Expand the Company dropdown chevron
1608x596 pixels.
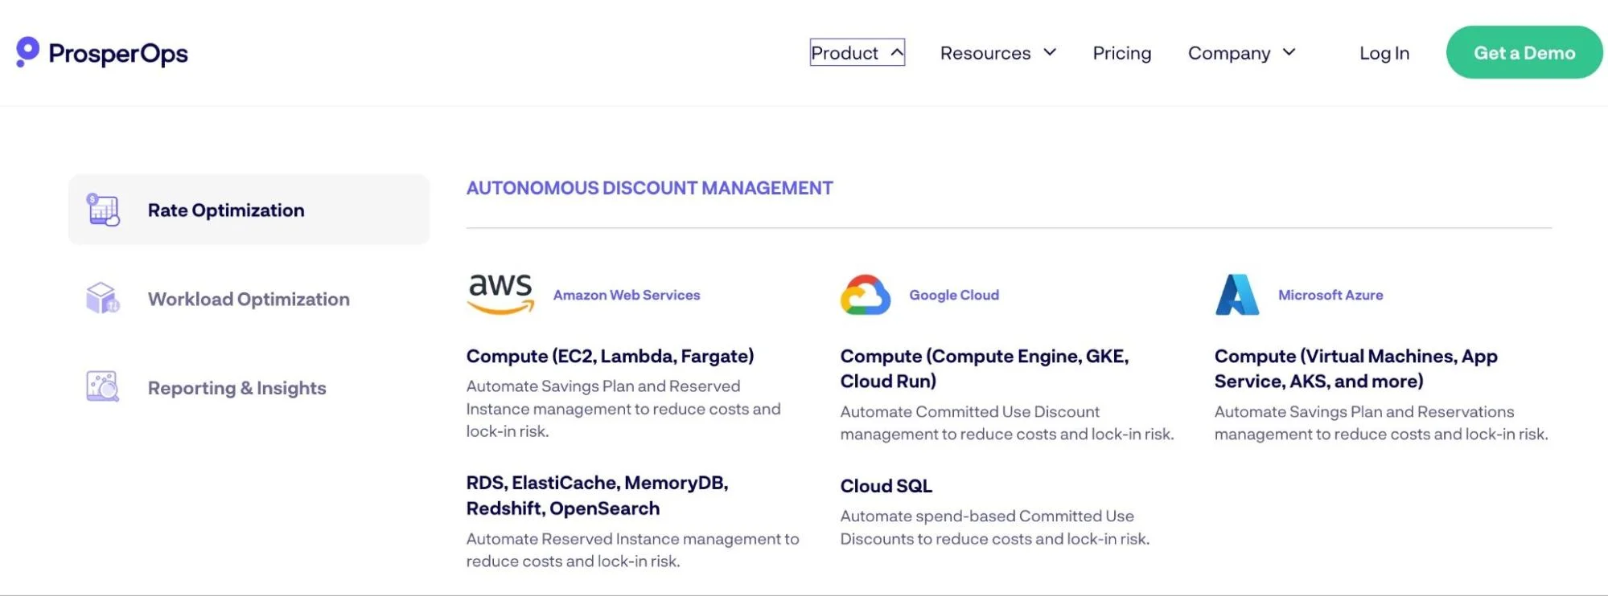pos(1289,52)
